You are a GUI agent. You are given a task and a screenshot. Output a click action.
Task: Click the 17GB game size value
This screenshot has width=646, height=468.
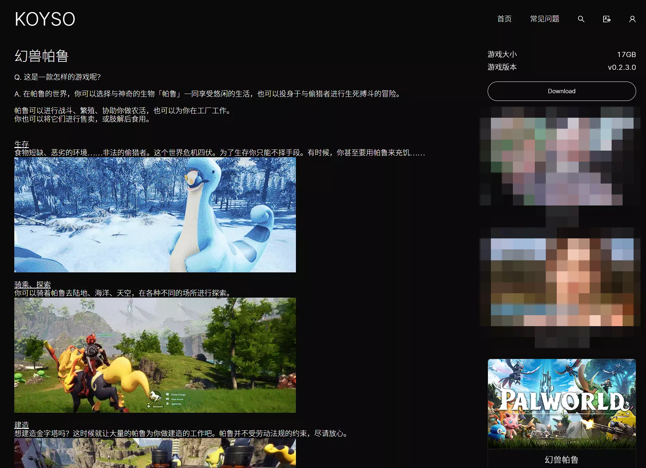click(x=626, y=54)
